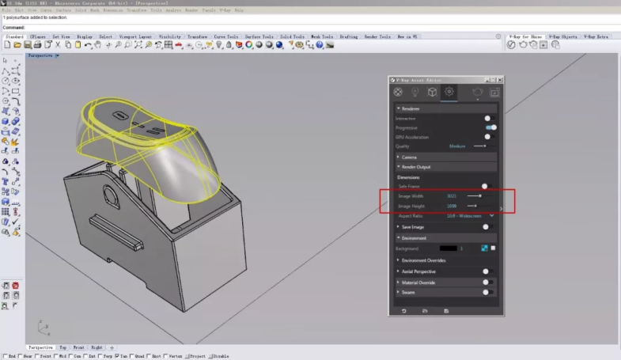Expand the Camera section
This screenshot has height=360, width=621.
(x=410, y=157)
